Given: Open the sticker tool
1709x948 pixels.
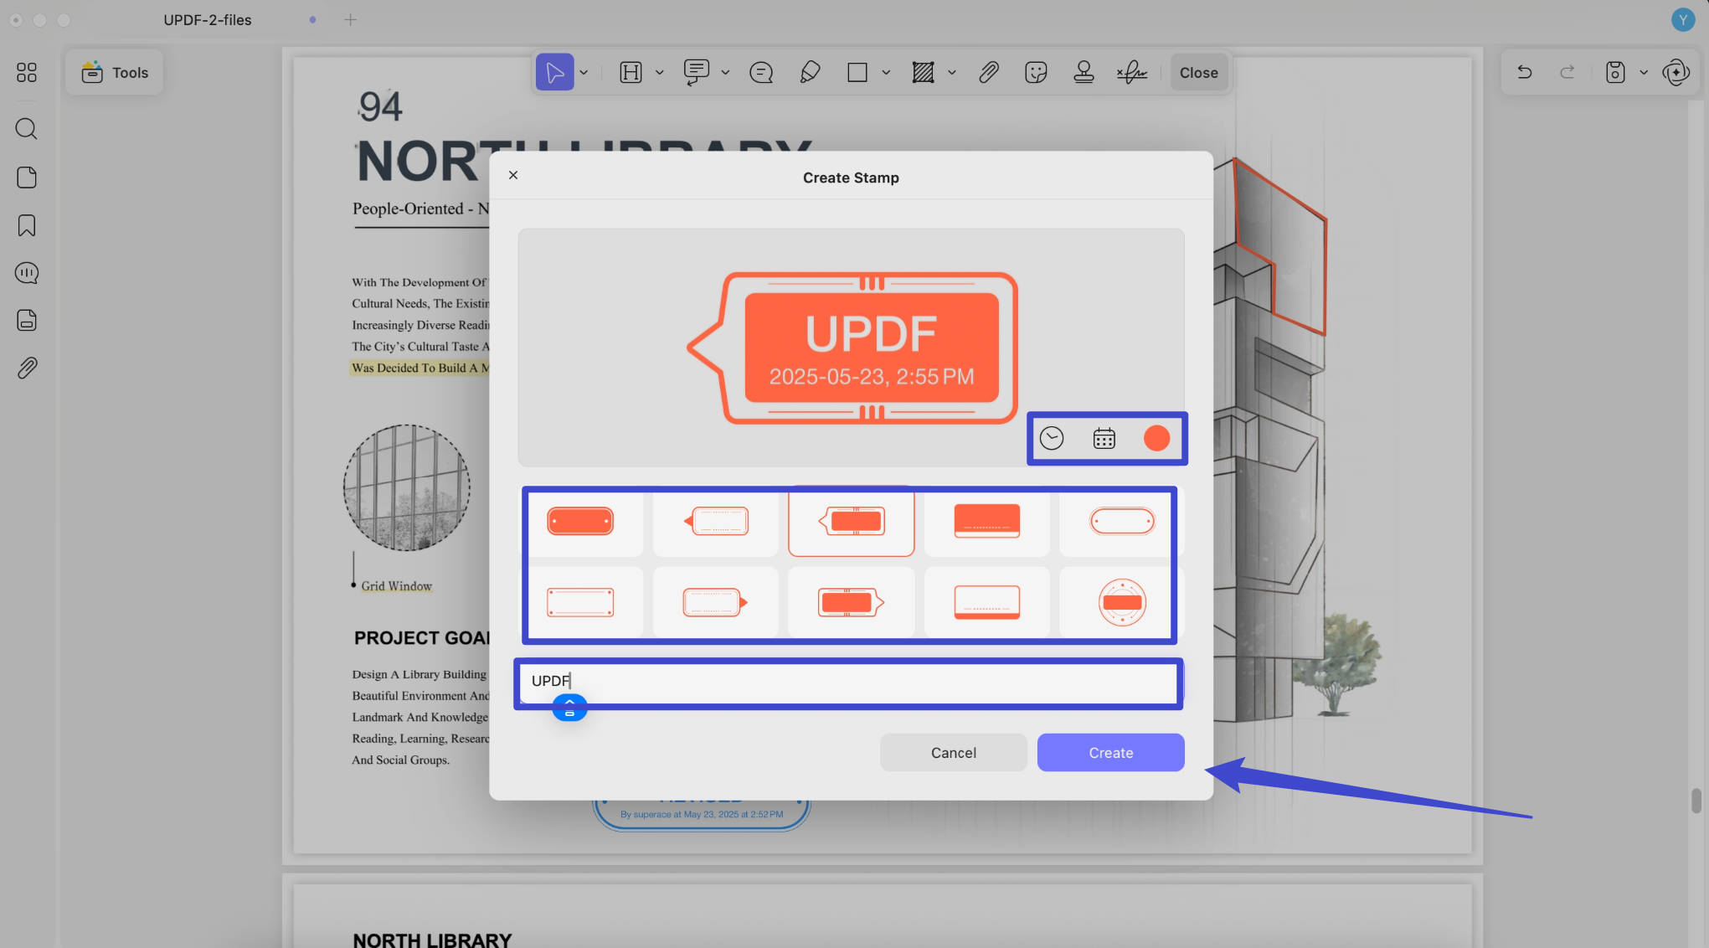Looking at the screenshot, I should [x=1036, y=73].
